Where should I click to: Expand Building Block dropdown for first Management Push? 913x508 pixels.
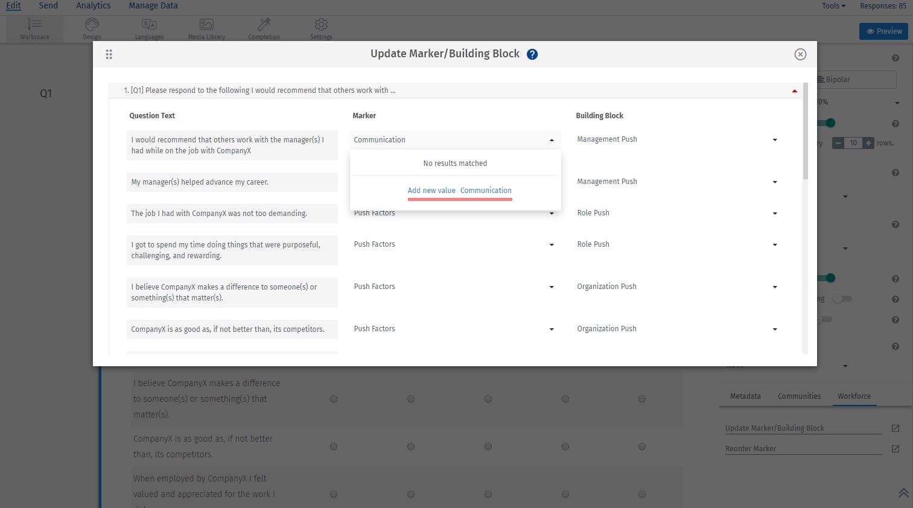click(775, 140)
